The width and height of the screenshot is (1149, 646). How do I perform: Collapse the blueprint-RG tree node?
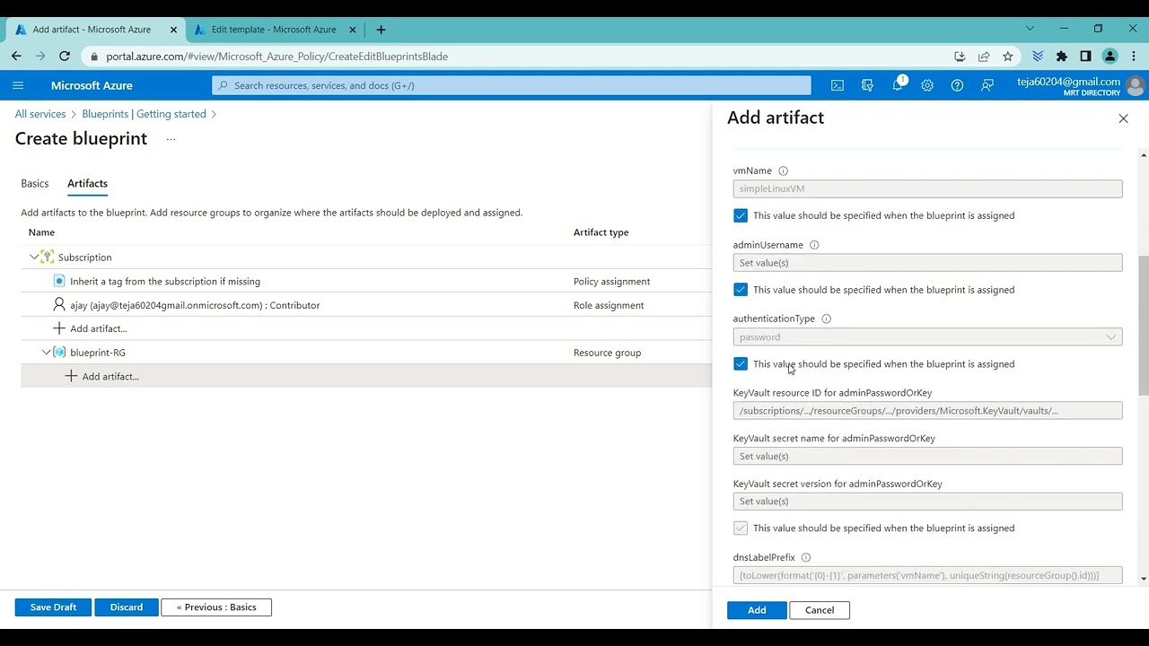point(47,353)
